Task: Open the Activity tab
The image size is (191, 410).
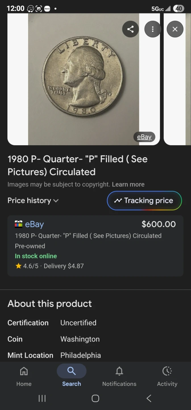Action: pos(167,376)
